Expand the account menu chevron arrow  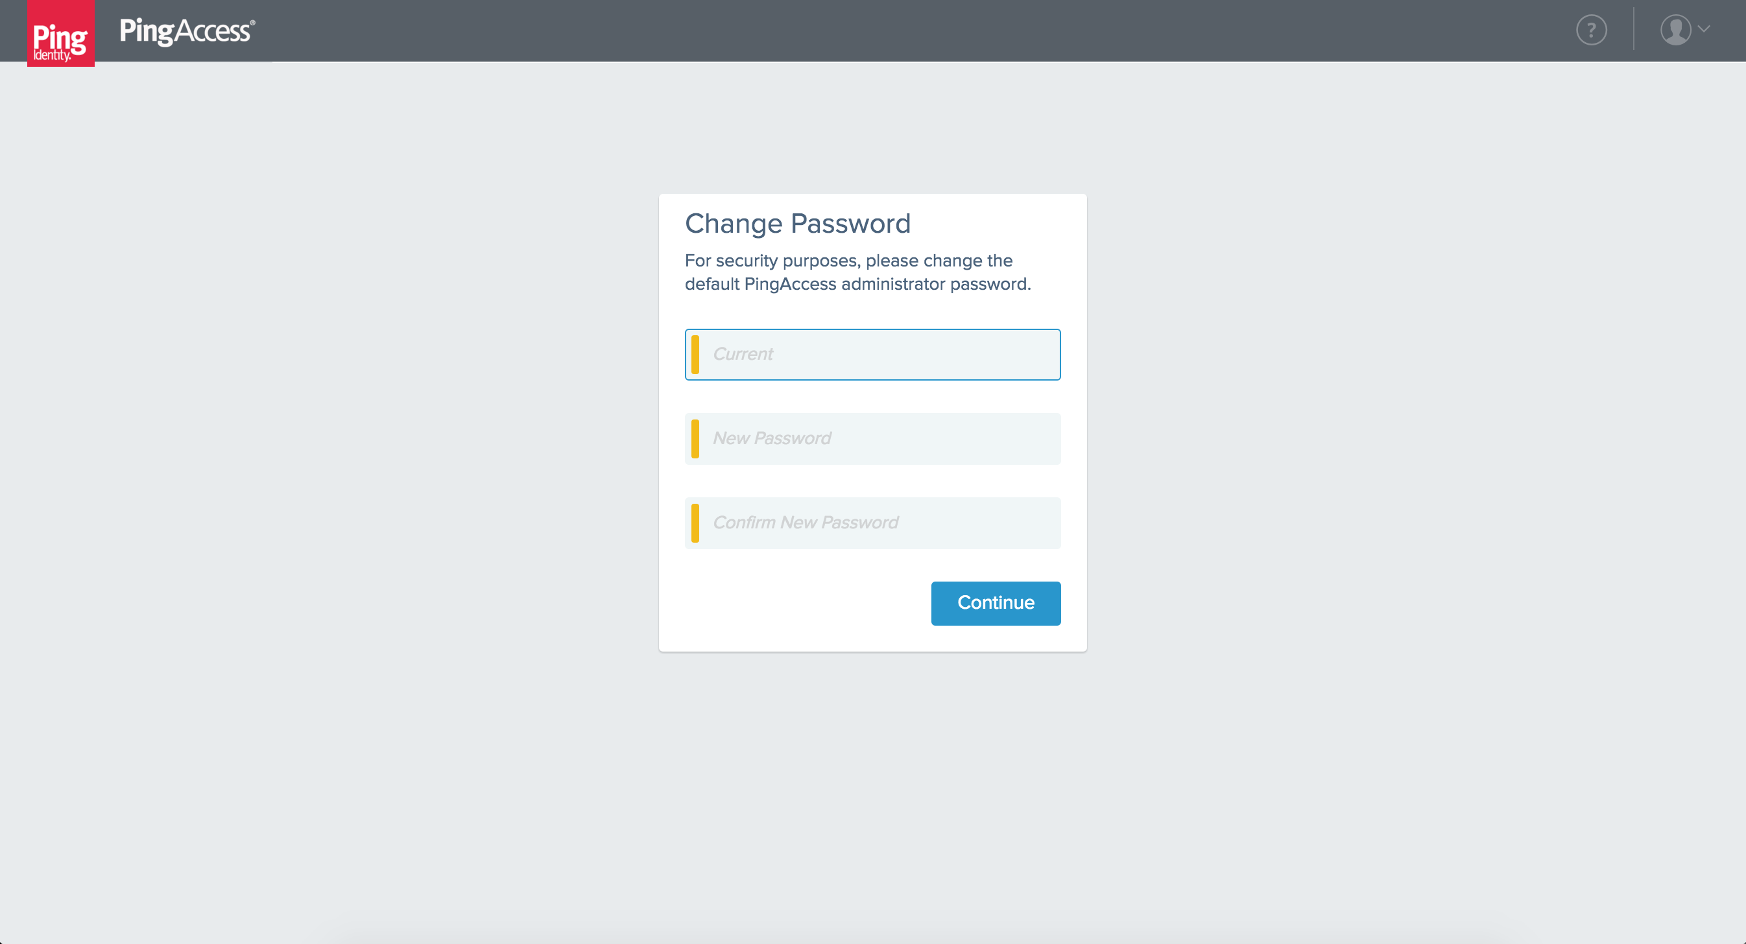point(1704,29)
